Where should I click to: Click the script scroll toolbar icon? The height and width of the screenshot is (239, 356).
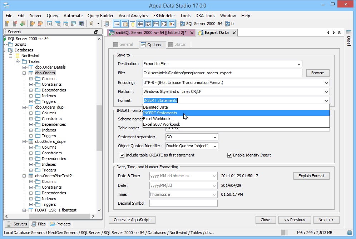click(107, 24)
